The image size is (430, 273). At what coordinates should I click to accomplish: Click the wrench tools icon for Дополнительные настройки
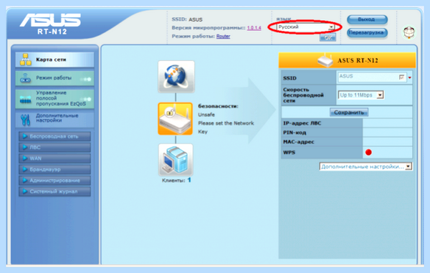tap(25, 120)
